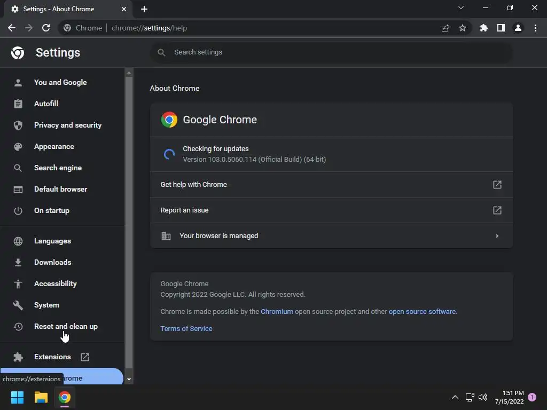Open Report an issue
This screenshot has width=547, height=410.
[x=331, y=210]
